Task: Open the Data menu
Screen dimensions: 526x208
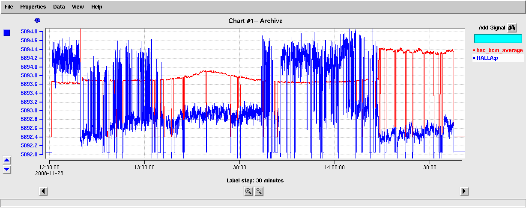Action: coord(59,7)
